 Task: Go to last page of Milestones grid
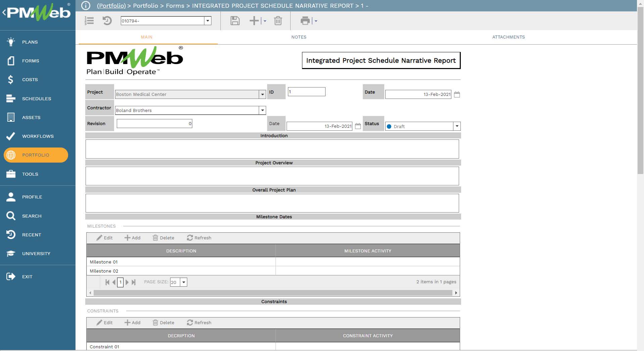[134, 282]
